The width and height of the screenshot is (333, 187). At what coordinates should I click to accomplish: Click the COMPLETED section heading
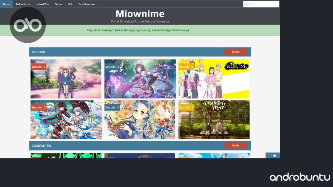(42, 146)
